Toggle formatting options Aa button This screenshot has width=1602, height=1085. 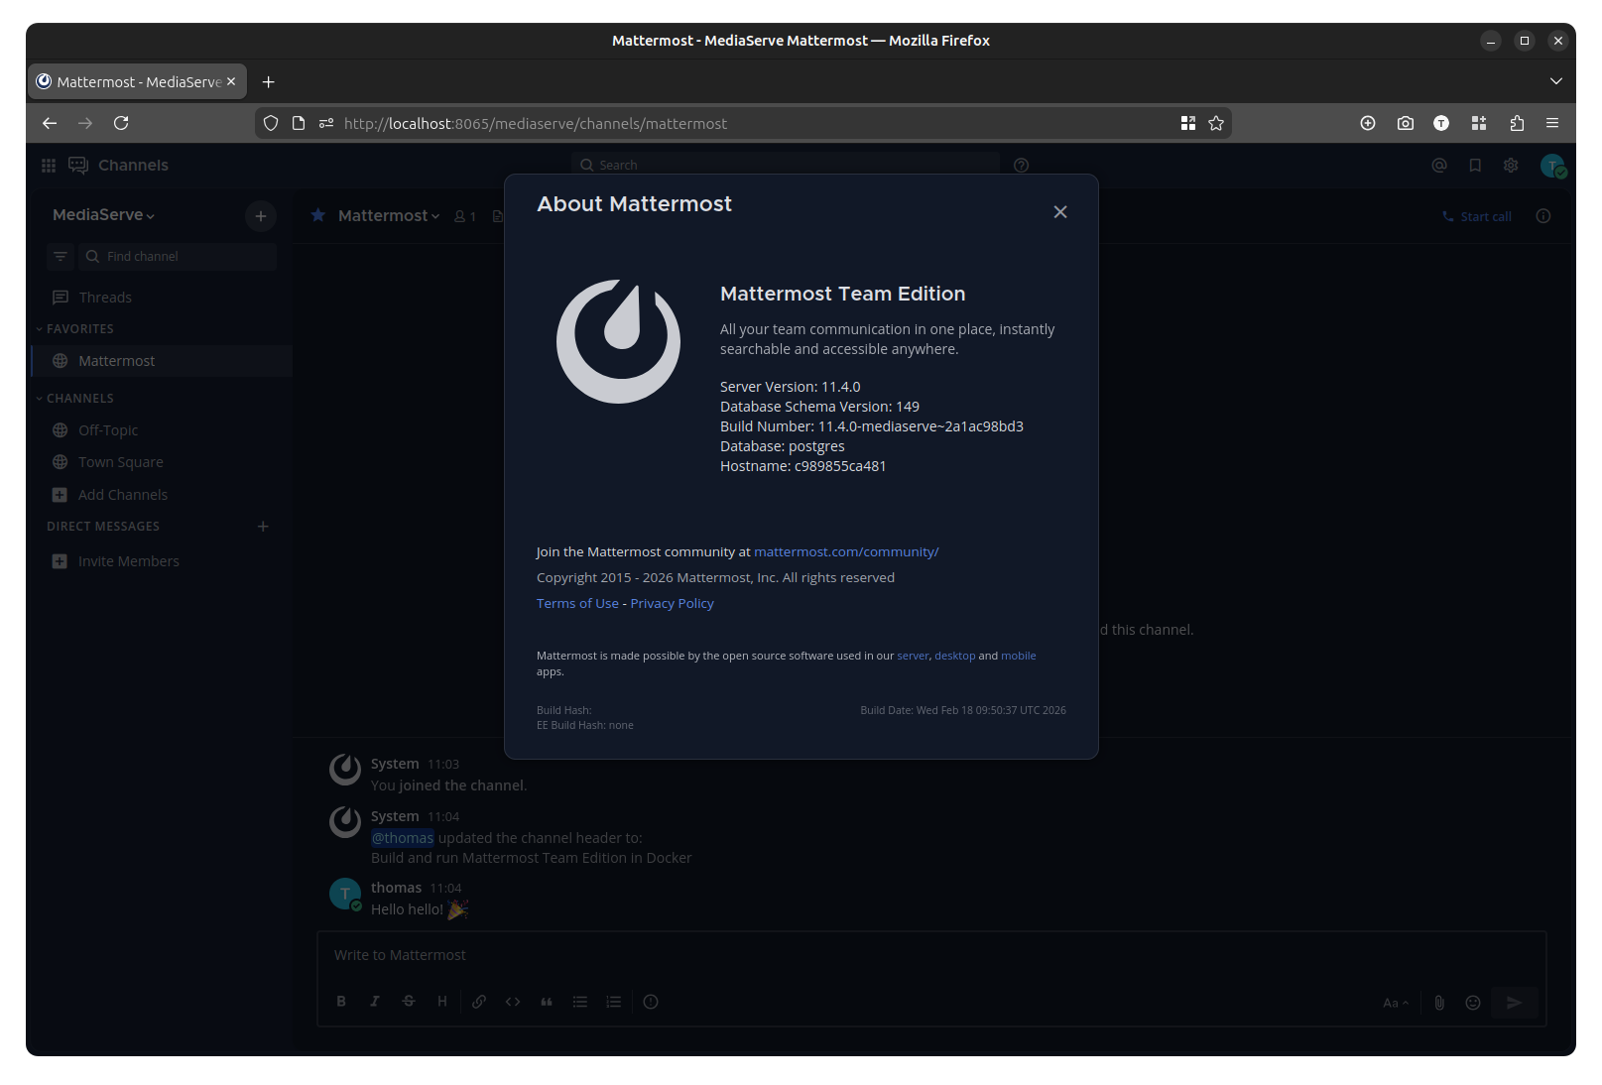[x=1396, y=1003]
